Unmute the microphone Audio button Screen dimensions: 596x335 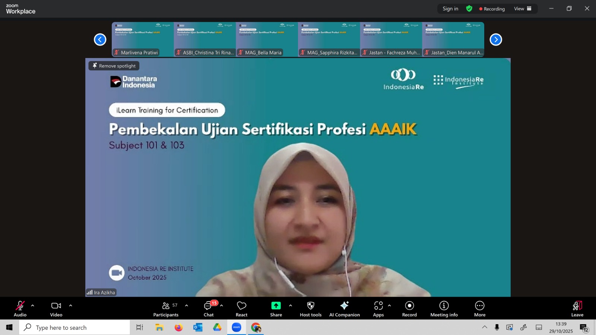click(x=20, y=309)
